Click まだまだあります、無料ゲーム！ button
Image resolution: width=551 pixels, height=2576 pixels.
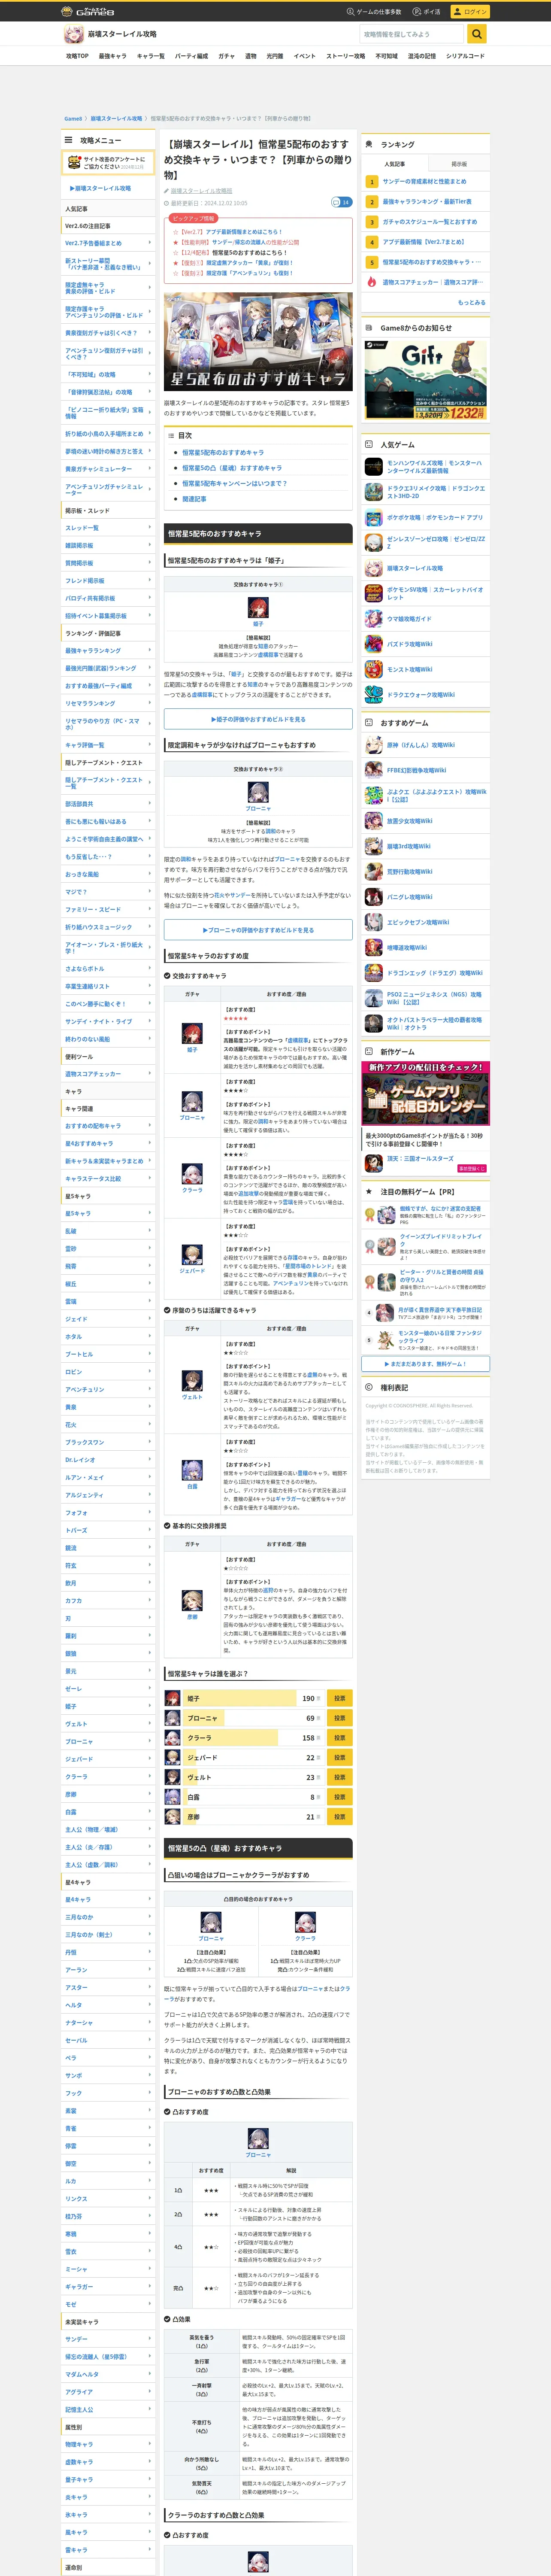(426, 1364)
